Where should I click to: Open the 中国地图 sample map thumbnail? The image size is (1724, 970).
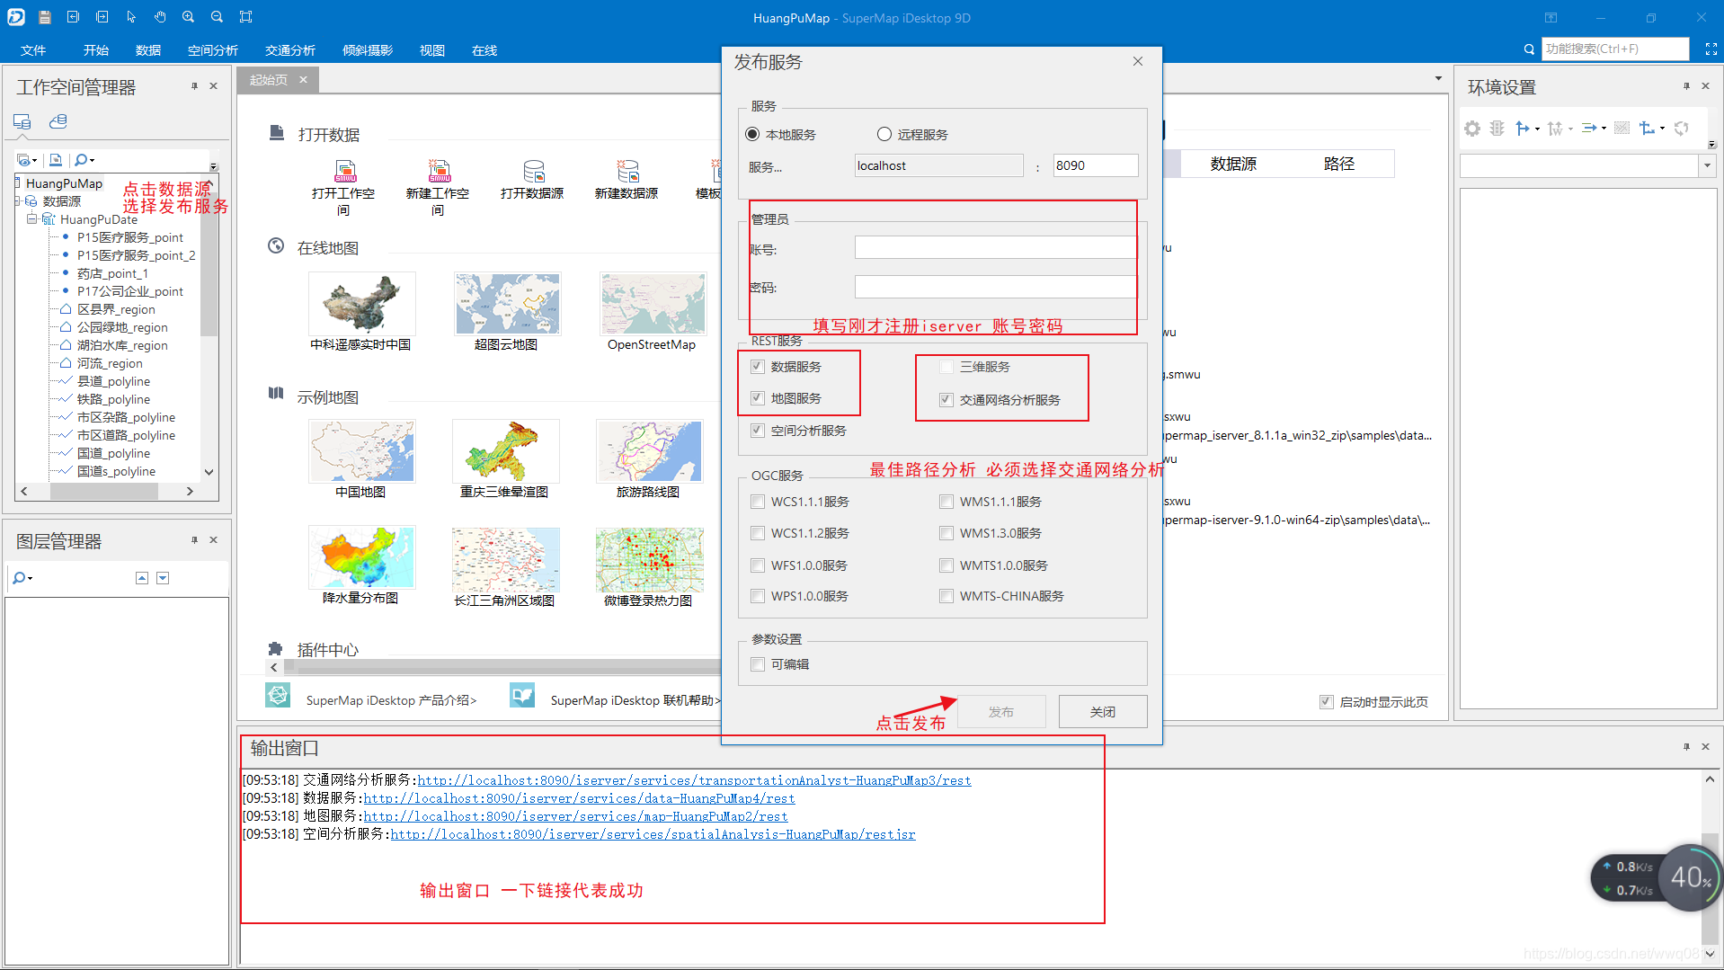point(361,451)
